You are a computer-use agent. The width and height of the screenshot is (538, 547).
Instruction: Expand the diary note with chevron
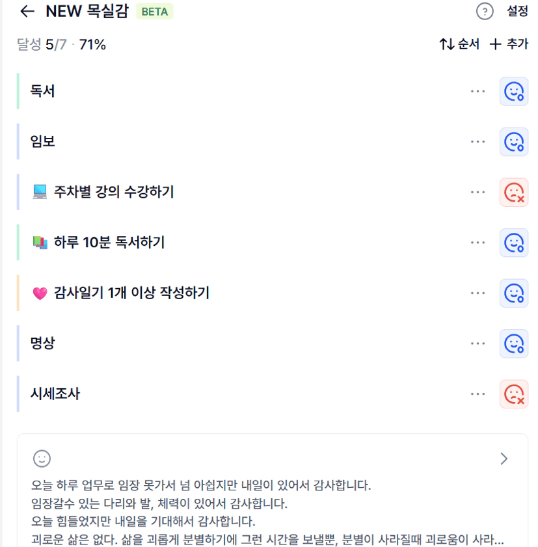pyautogui.click(x=504, y=459)
